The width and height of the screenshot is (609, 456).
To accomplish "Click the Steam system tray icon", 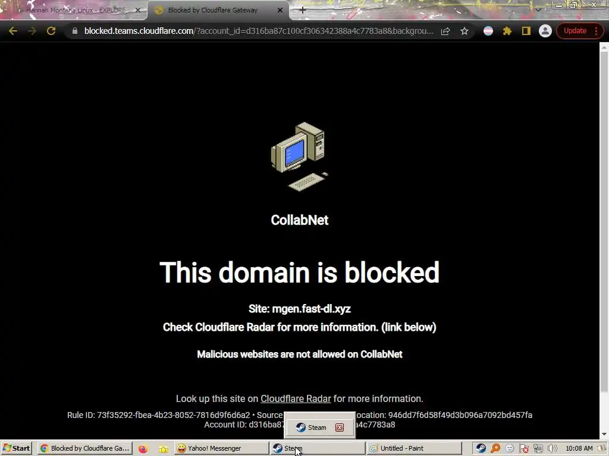I will coord(481,448).
